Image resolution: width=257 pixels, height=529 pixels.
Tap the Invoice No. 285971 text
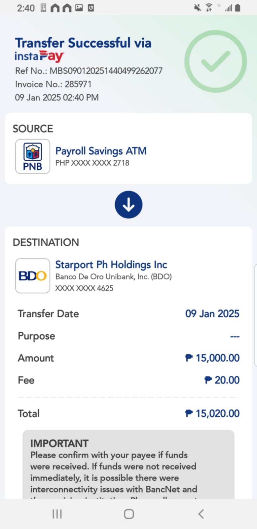[x=53, y=84]
